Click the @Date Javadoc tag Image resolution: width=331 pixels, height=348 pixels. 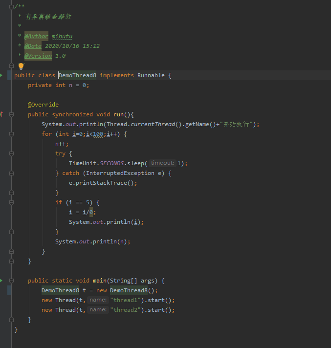(x=33, y=46)
